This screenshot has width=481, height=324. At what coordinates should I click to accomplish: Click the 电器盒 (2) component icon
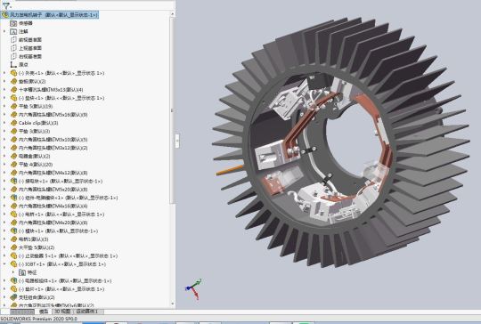point(13,156)
